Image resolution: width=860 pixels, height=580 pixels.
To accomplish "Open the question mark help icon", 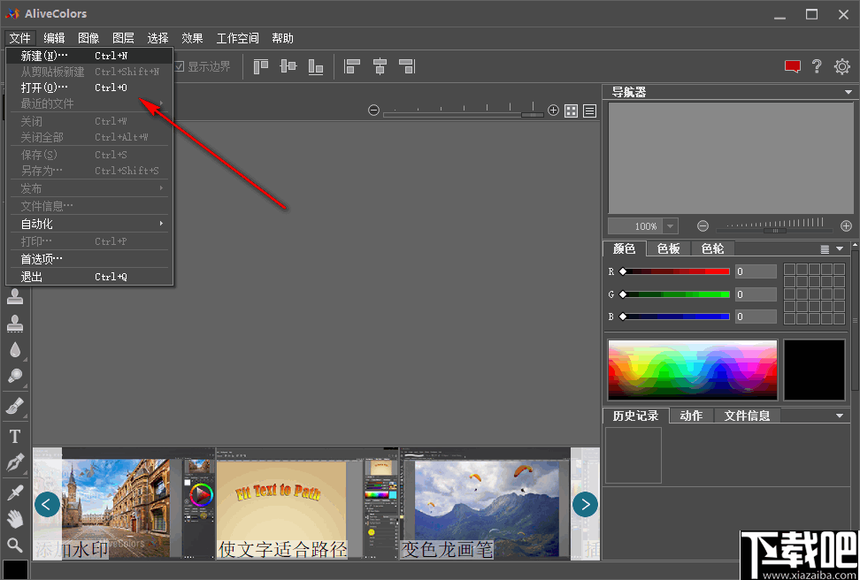I will [817, 66].
